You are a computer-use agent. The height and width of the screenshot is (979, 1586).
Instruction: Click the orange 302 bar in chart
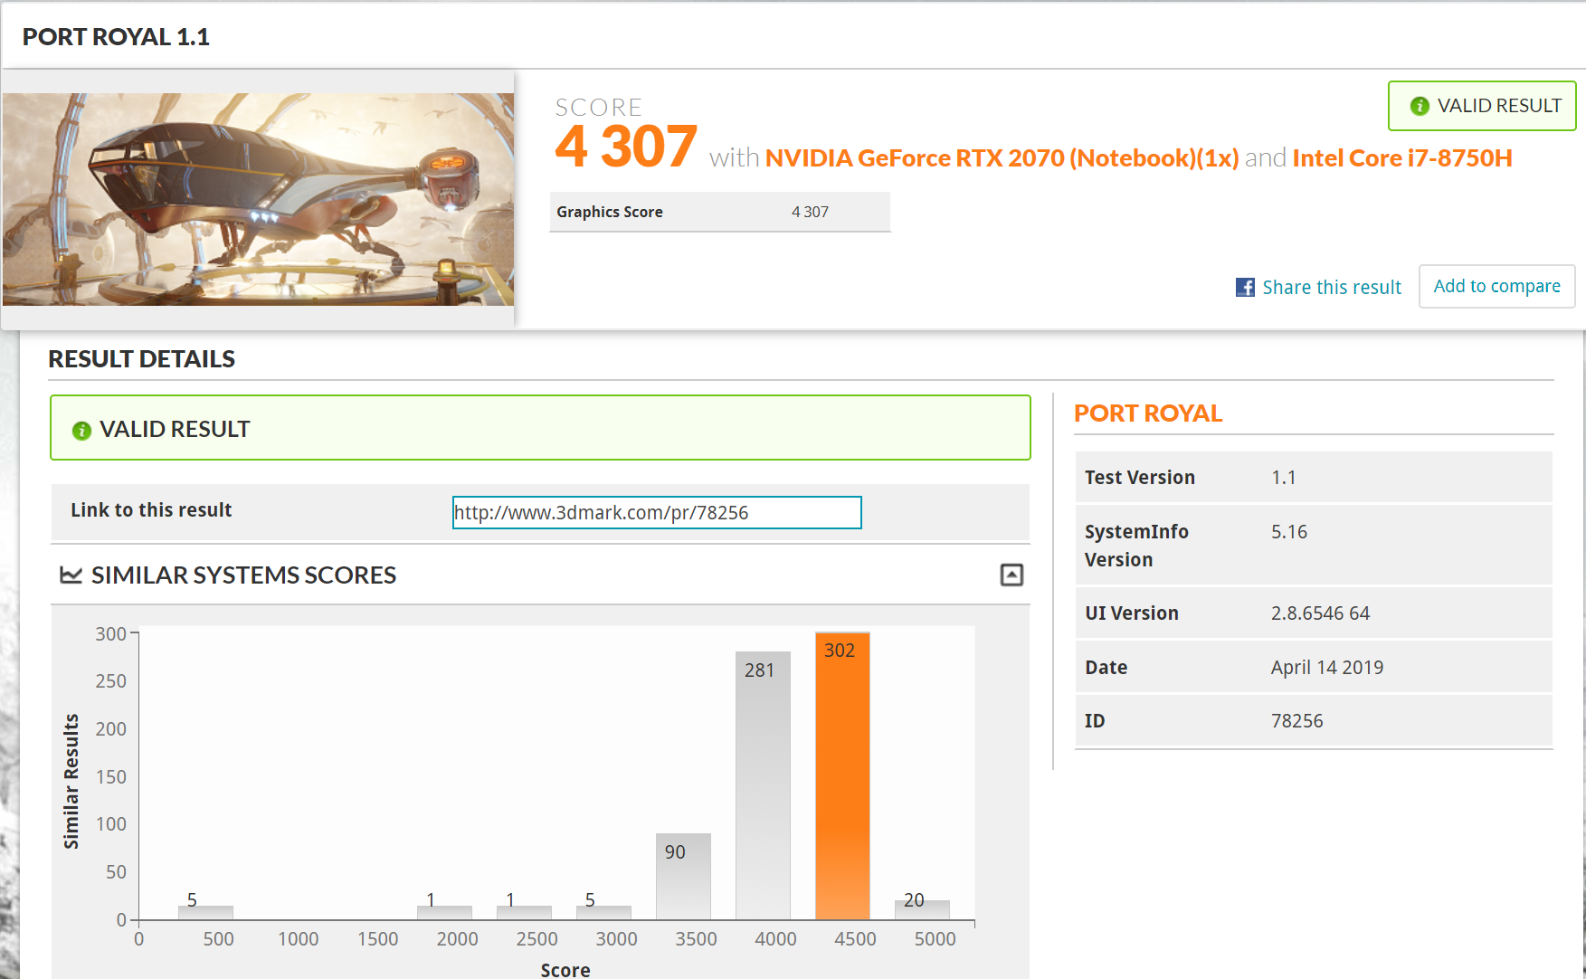(x=842, y=775)
